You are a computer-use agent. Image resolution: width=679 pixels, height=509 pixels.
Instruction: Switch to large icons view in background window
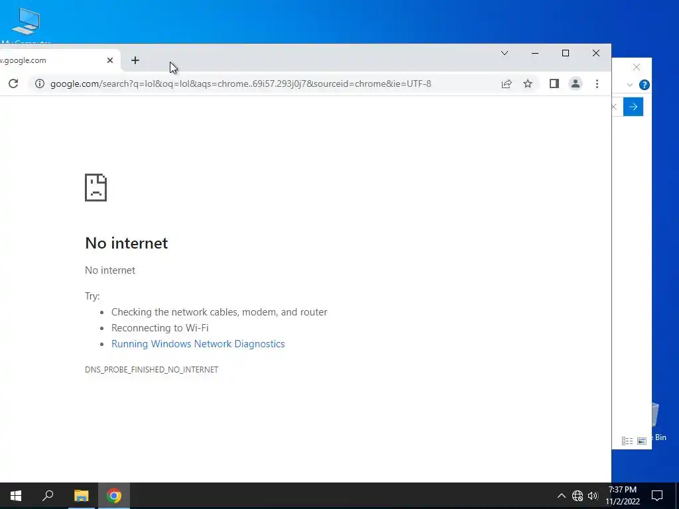click(642, 441)
